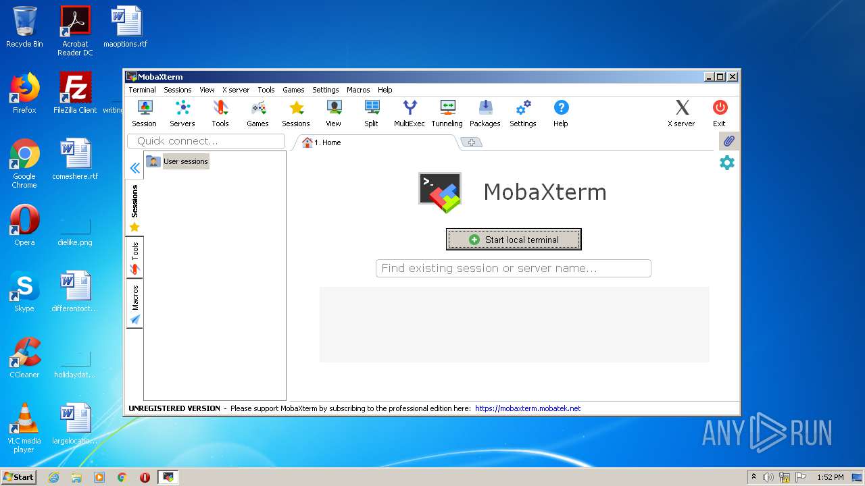Open the View toolbar icon
Screen dimensions: 865x486
pyautogui.click(x=334, y=113)
